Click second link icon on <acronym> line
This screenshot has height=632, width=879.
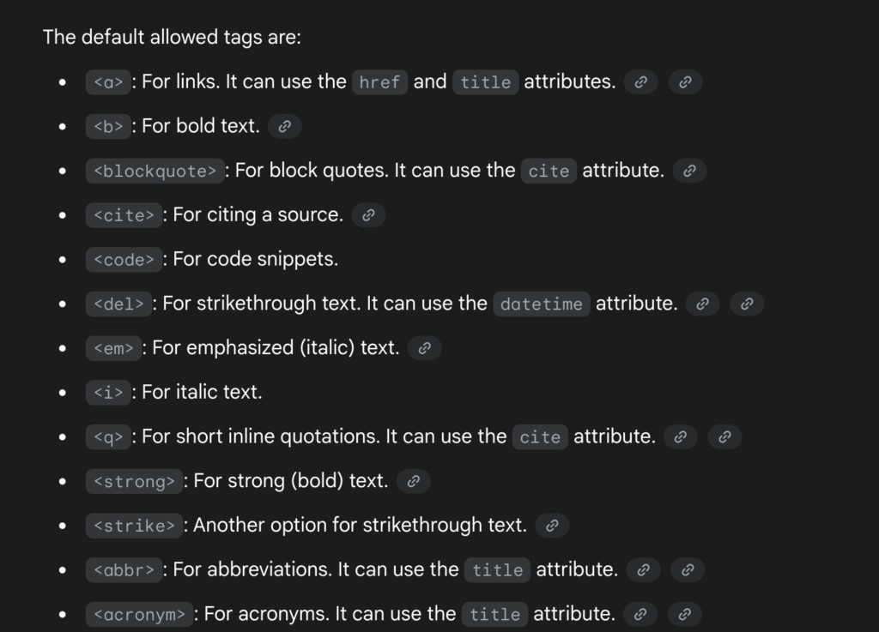point(684,614)
